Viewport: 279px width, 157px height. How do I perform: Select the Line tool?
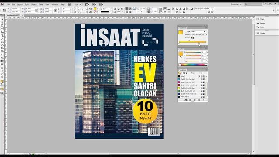click(2, 38)
